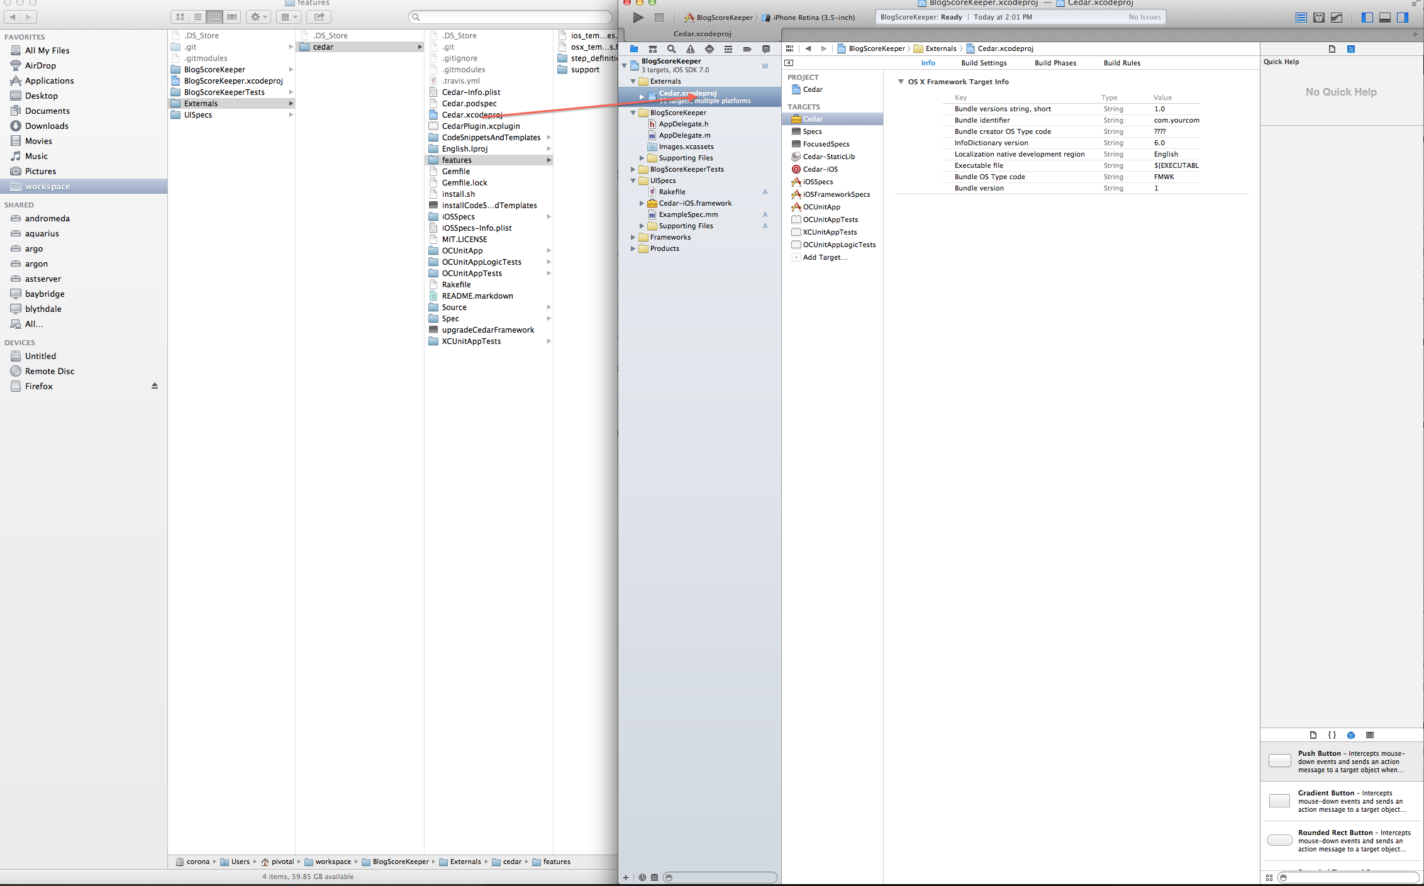Toggle library icon view at bottom of utilities

tap(1269, 878)
